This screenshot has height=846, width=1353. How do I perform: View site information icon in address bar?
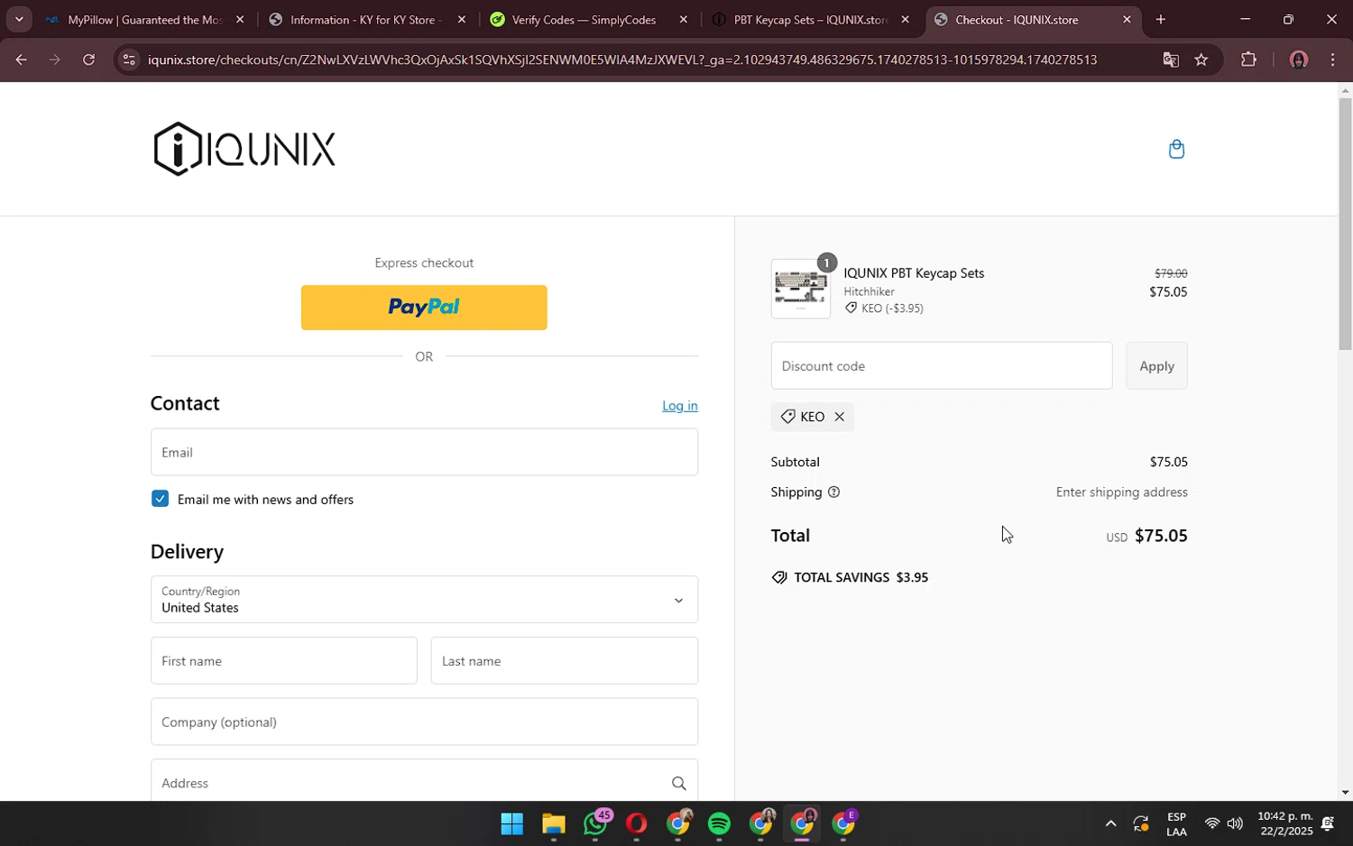[x=129, y=60]
